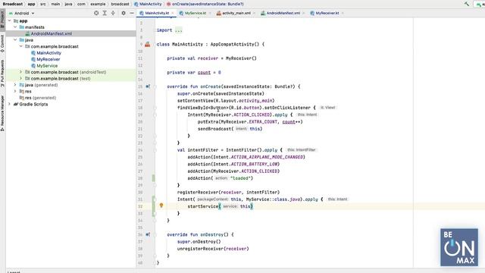Screen dimensions: 485x273
Task: Click the Broadcast breadcrumb
Action: (13, 4)
